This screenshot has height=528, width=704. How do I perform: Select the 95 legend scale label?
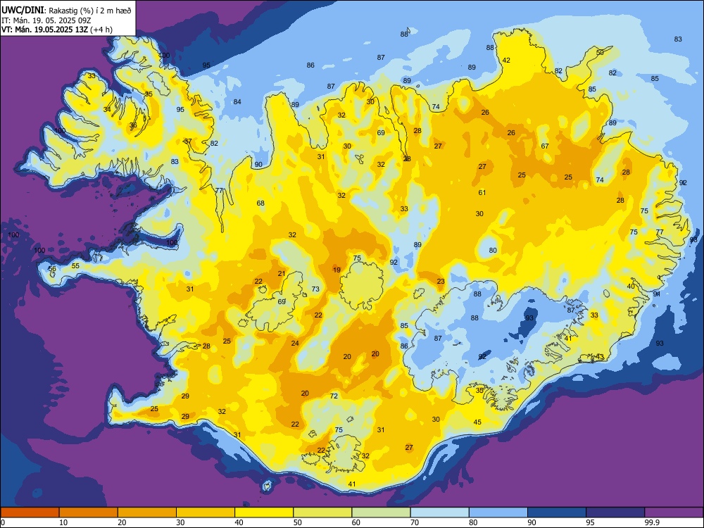pos(589,522)
